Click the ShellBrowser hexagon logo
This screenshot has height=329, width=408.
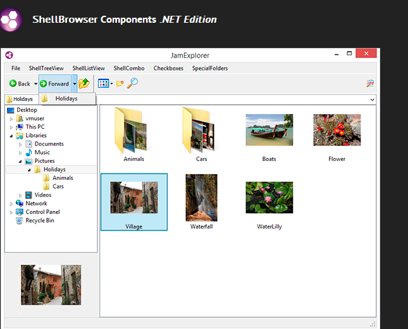click(10, 20)
